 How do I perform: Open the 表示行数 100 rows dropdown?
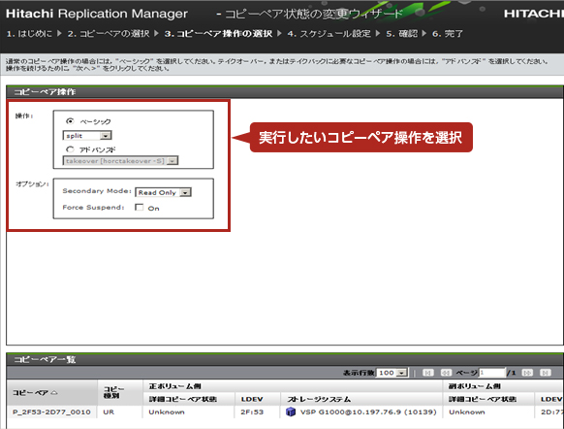392,373
